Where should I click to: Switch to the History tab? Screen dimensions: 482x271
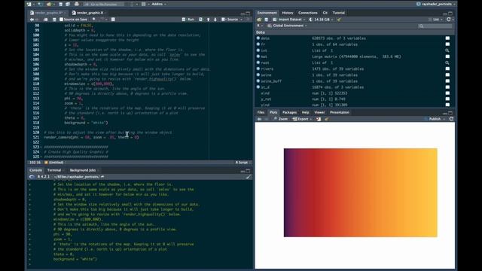pos(288,13)
